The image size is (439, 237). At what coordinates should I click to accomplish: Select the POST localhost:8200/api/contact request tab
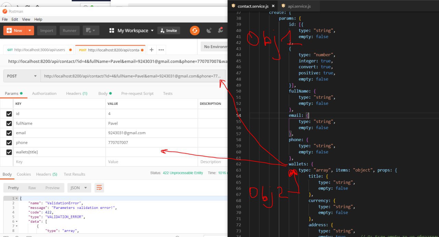(x=110, y=50)
